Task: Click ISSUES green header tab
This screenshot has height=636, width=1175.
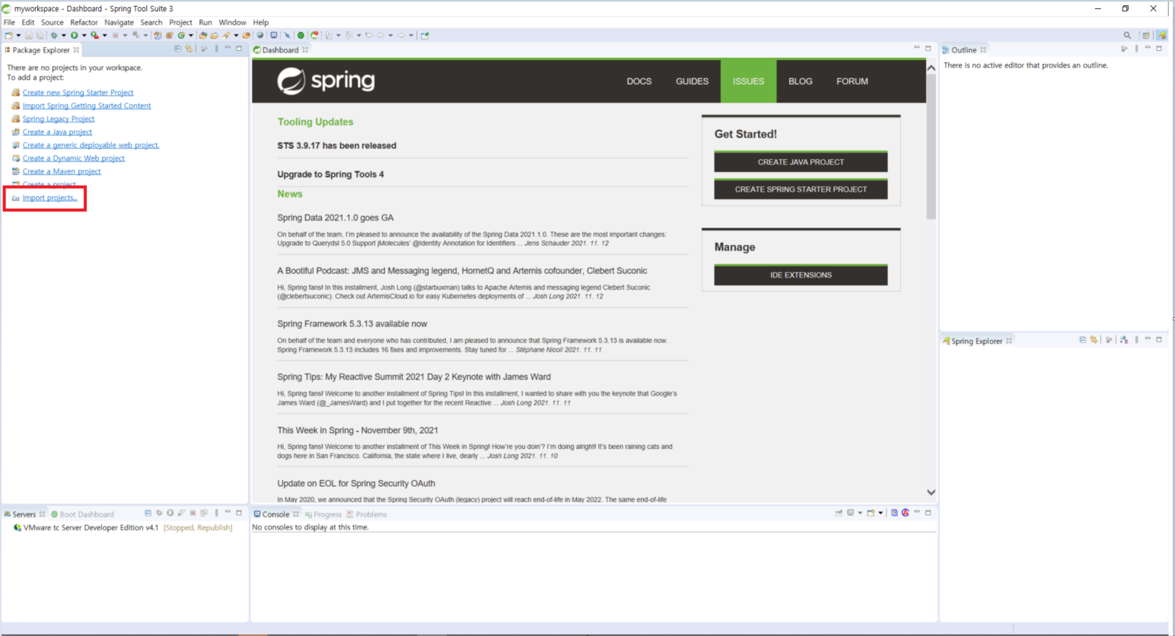Action: point(748,81)
